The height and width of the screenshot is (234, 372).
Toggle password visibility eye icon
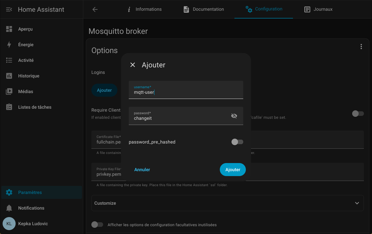234,116
